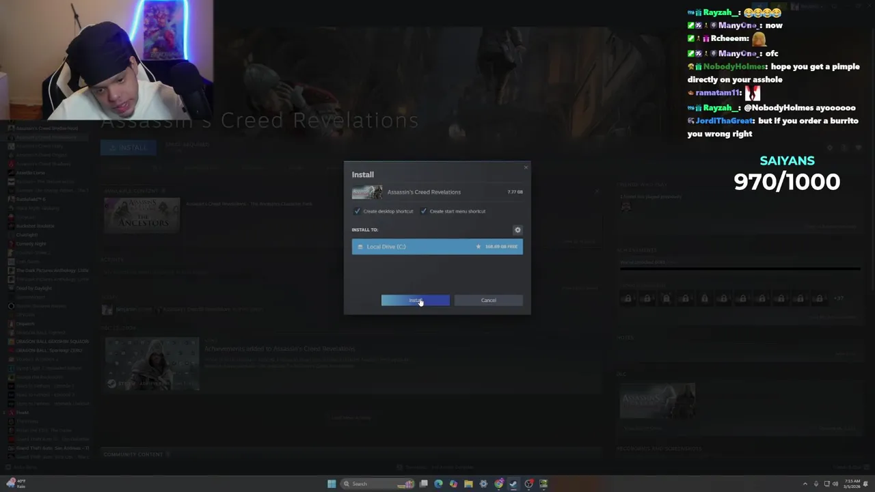Image resolution: width=875 pixels, height=492 pixels.
Task: Open Copilot from the taskbar
Action: pos(453,484)
